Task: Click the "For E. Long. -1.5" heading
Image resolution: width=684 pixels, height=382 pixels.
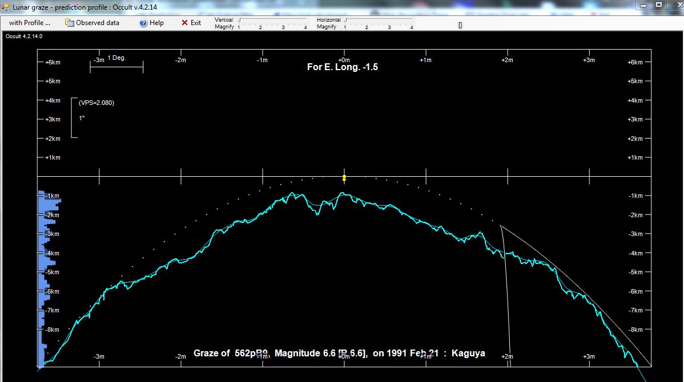Action: [342, 67]
